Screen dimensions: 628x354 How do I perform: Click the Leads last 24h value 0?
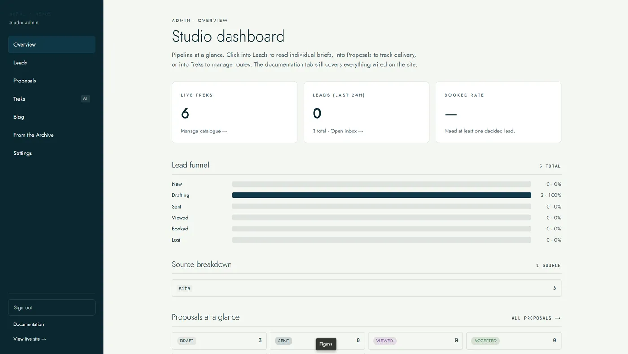coord(317,113)
